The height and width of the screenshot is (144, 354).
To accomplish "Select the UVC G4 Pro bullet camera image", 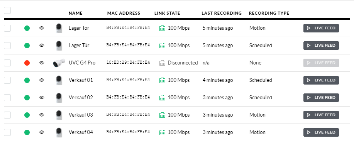I will coord(59,63).
